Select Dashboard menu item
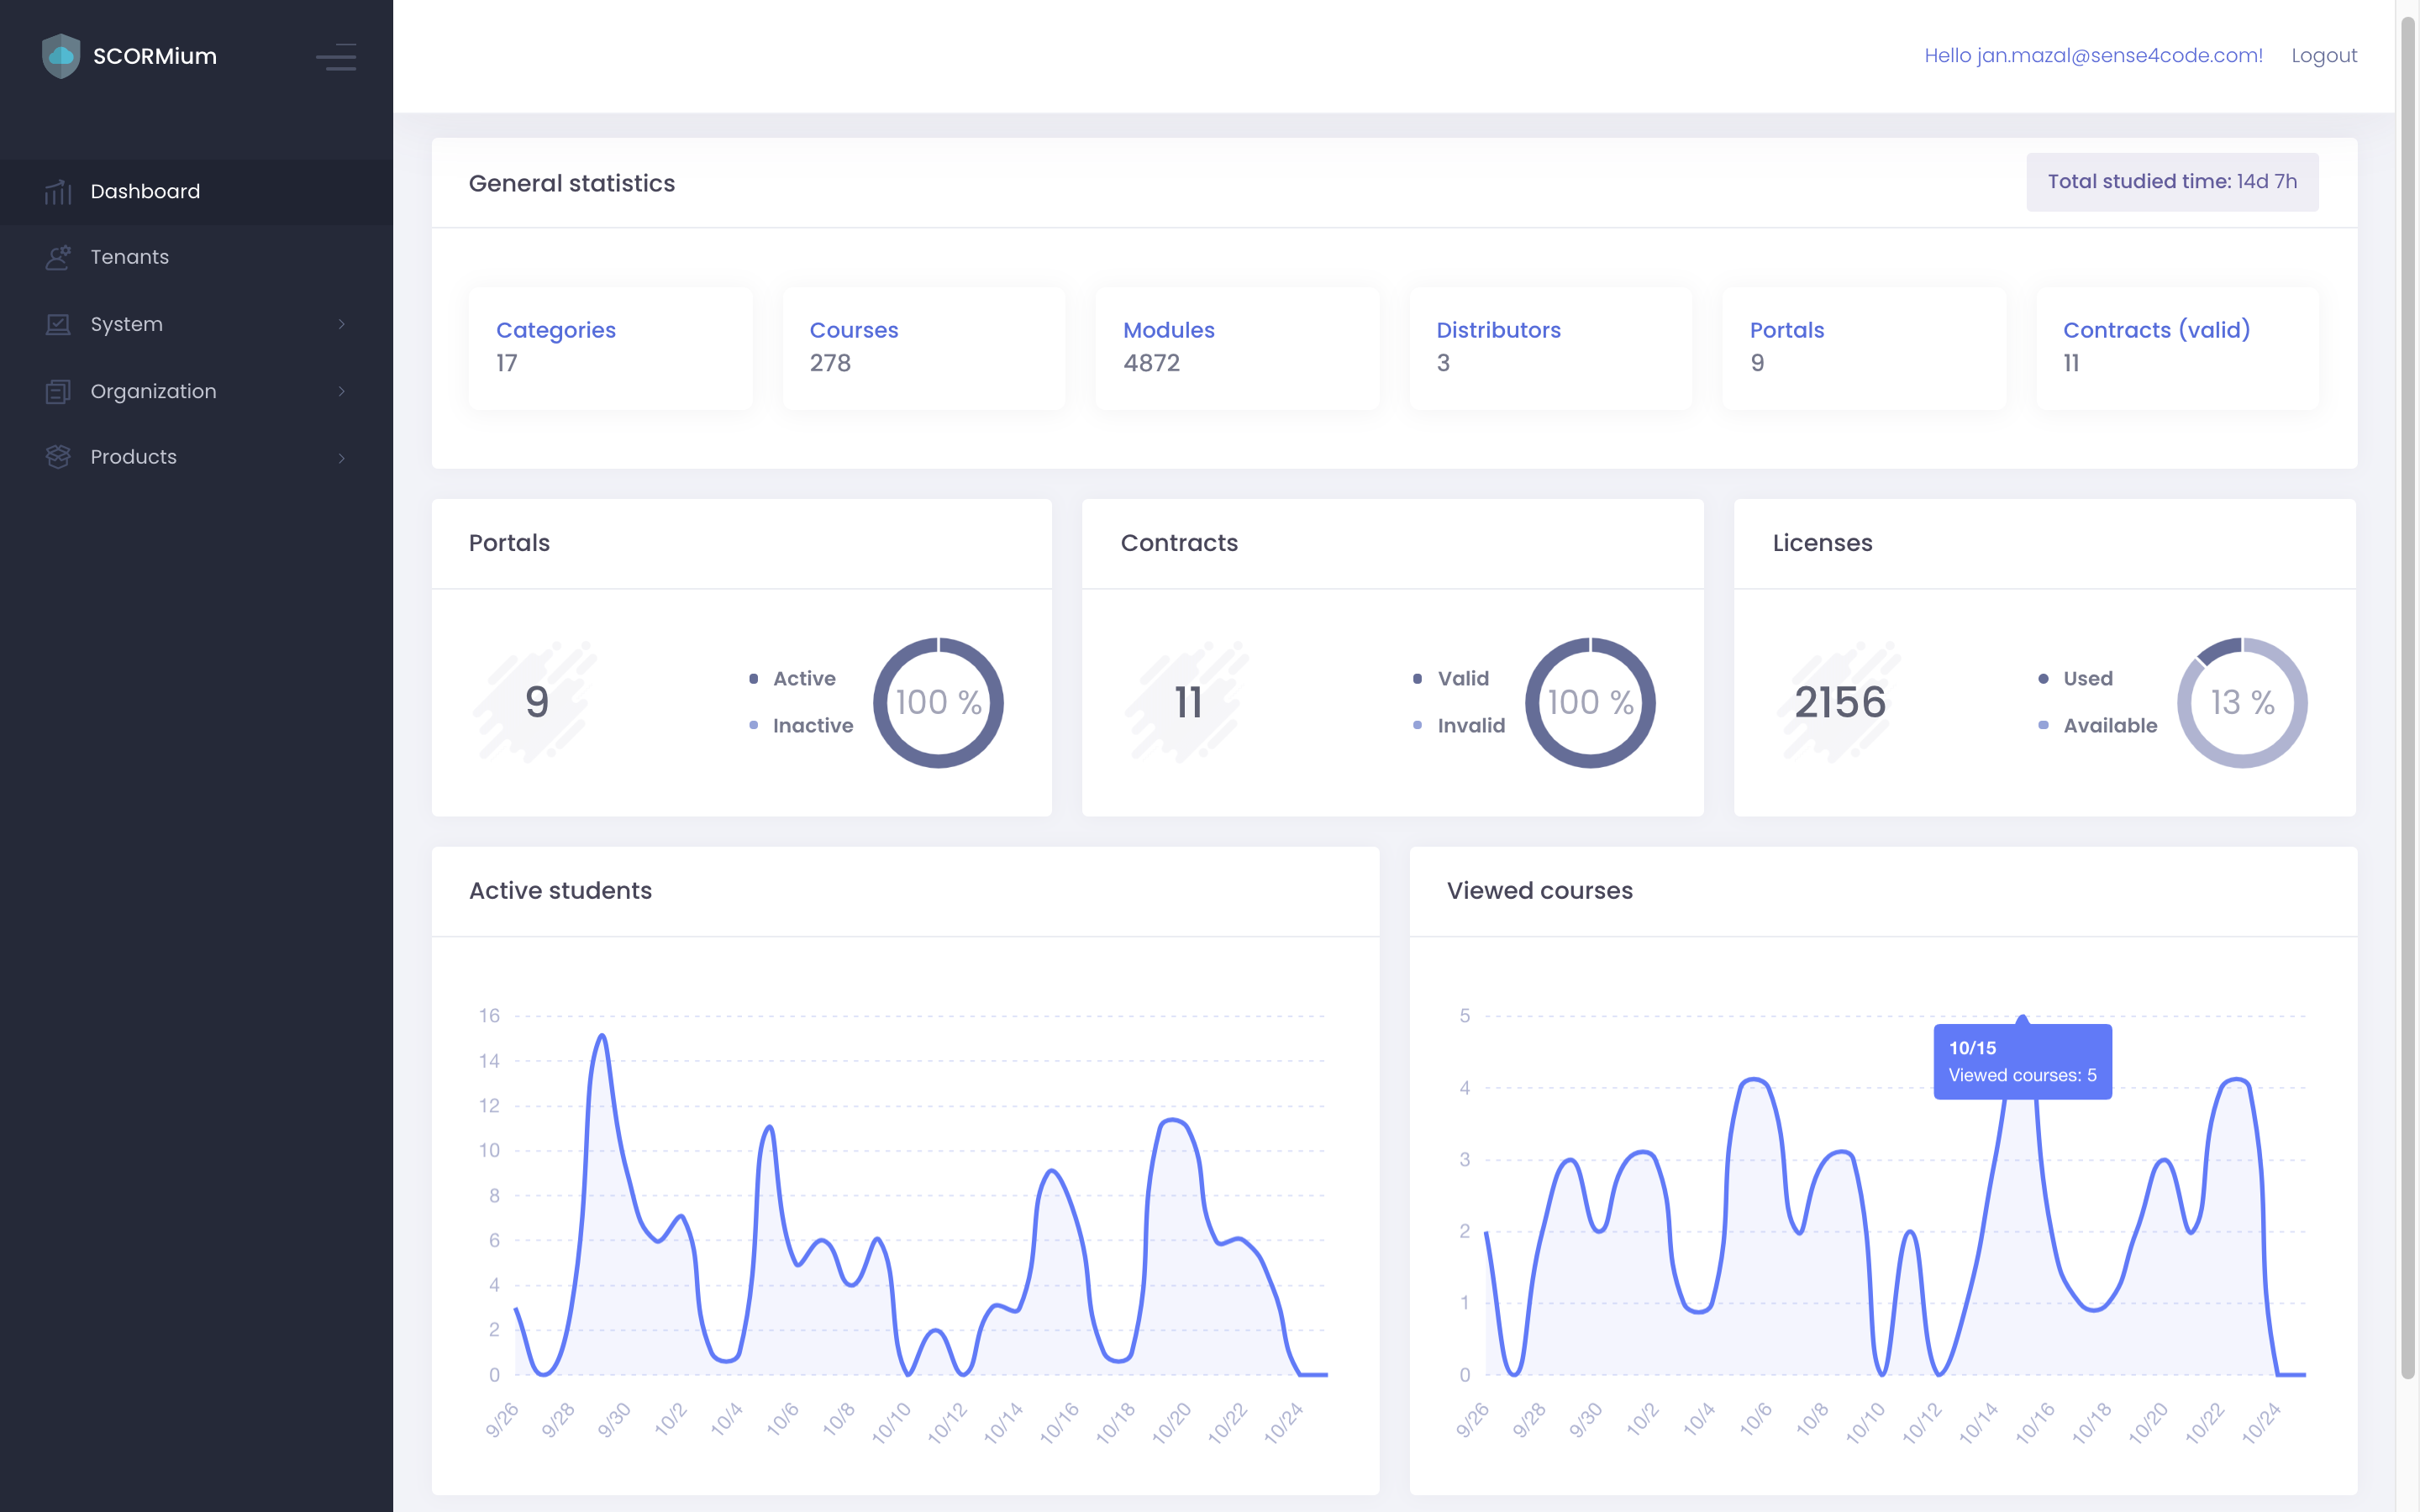 [145, 192]
